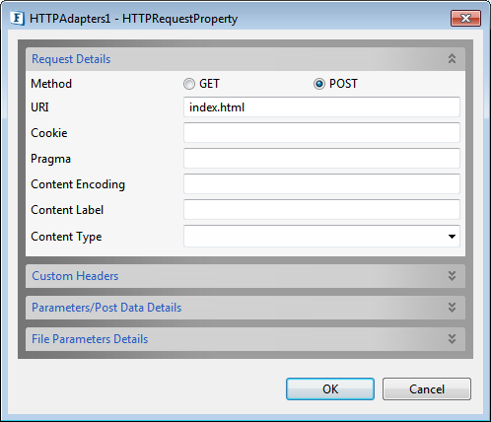Click the Request Details header title

click(x=71, y=59)
